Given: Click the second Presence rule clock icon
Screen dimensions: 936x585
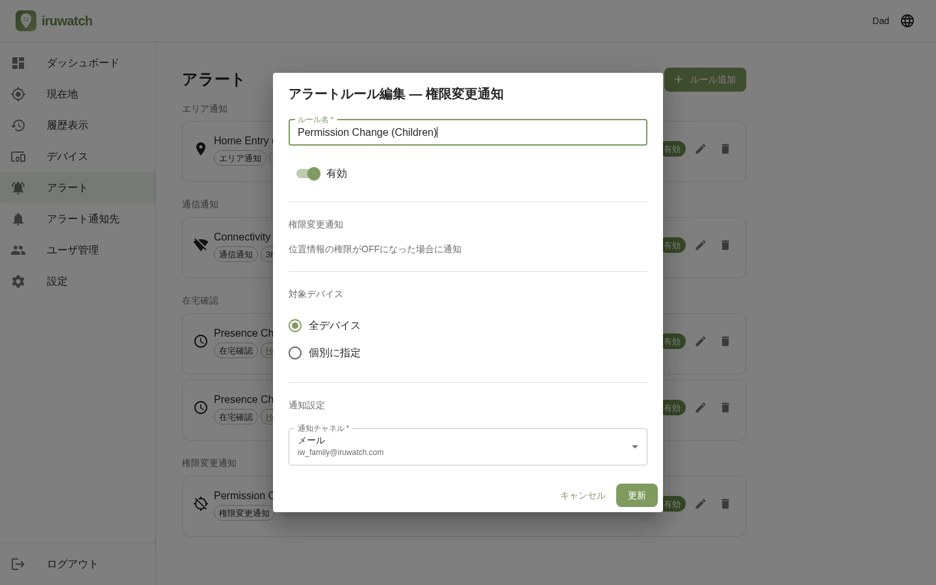Looking at the screenshot, I should pyautogui.click(x=201, y=408).
